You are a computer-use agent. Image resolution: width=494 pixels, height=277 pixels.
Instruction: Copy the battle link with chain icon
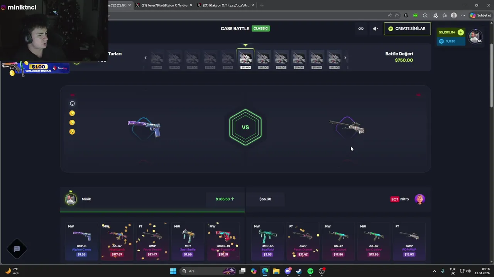pos(361,28)
